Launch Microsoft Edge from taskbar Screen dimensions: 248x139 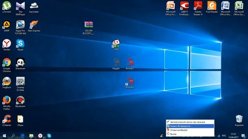[x=22, y=136]
